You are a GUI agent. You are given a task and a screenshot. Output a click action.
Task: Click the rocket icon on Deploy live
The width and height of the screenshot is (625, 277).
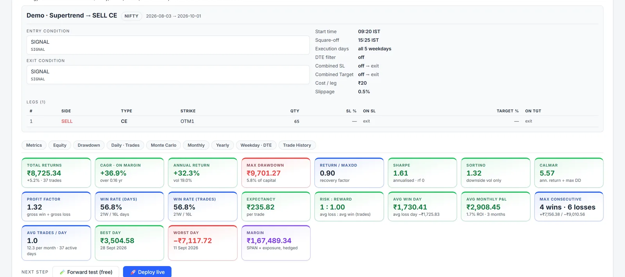133,272
